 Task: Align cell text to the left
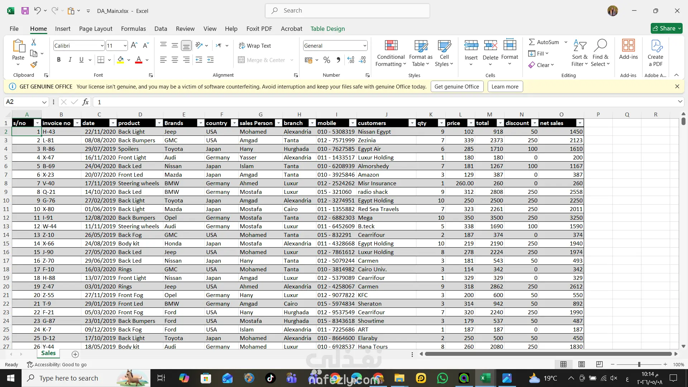[163, 60]
